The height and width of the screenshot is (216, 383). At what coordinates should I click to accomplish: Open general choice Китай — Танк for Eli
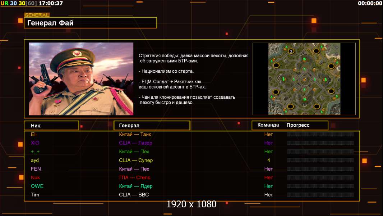135,134
